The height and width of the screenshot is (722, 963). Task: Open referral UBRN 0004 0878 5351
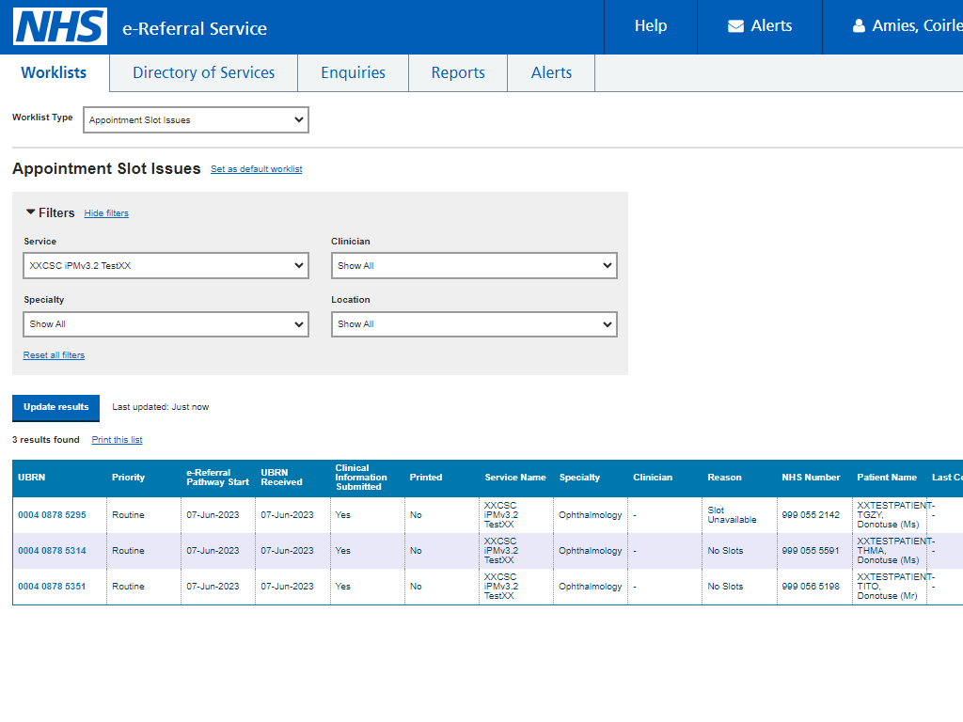coord(53,587)
